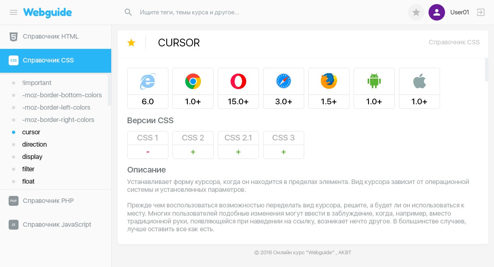Click the Webguide logo
This screenshot has width=494, height=267.
pos(47,12)
